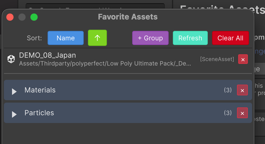This screenshot has height=144, width=265.
Task: Remove DEMO_08_Japan from favorites
Action: (x=243, y=59)
